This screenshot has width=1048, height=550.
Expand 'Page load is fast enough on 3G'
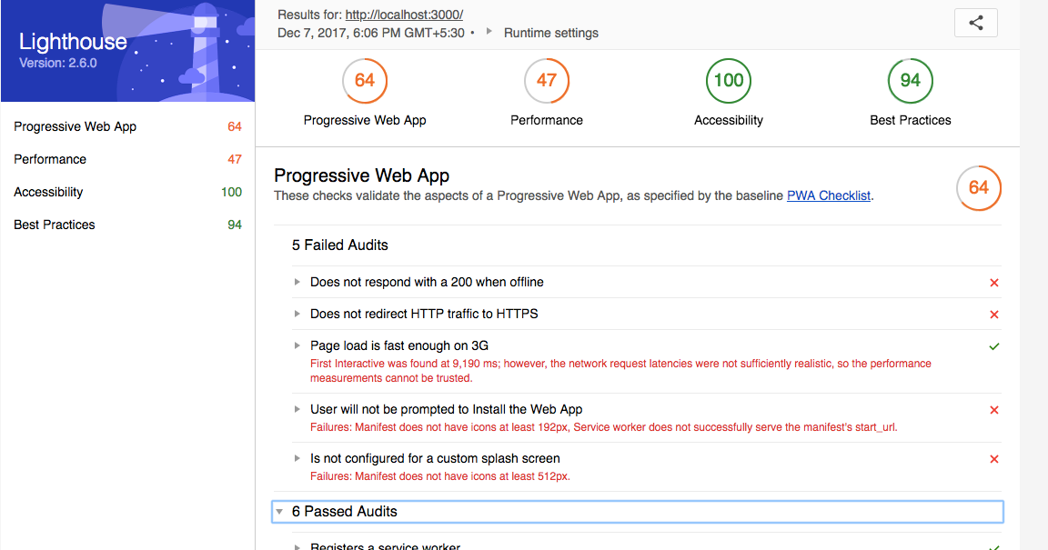coord(297,345)
